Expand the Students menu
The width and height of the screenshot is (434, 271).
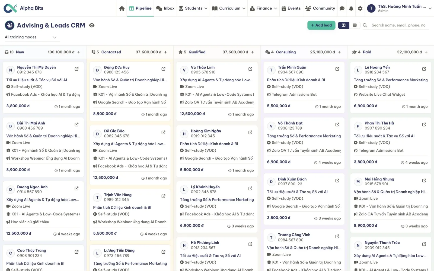193,8
